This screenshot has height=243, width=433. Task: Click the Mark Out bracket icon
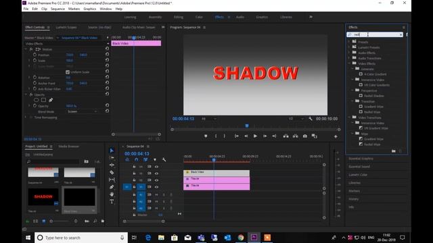[x=224, y=136]
